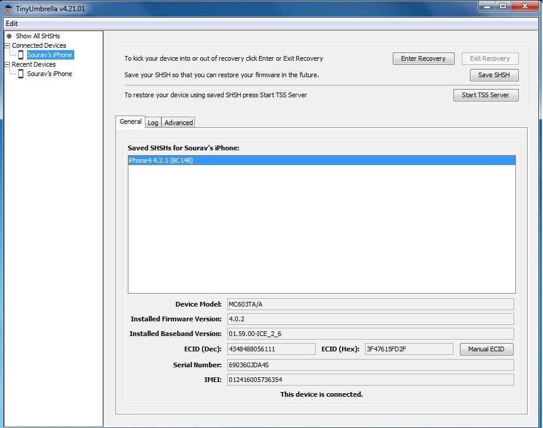Click the Installed Firmware Version field
This screenshot has width=543, height=428.
(x=370, y=319)
